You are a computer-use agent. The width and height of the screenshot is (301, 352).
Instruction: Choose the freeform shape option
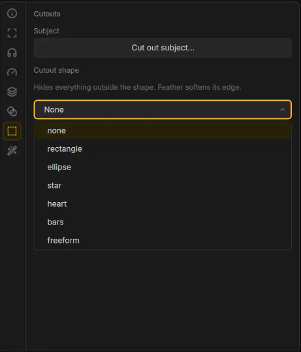tap(163, 240)
